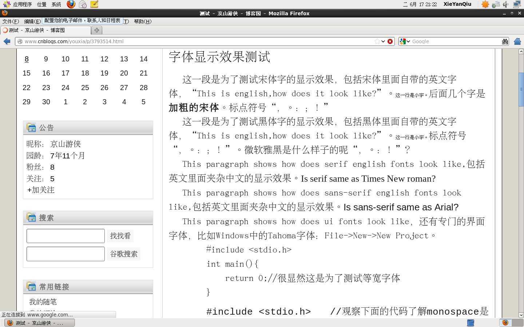Viewport: 524px width, 327px height.
Task: Go to the home page icon
Action: coord(517,41)
